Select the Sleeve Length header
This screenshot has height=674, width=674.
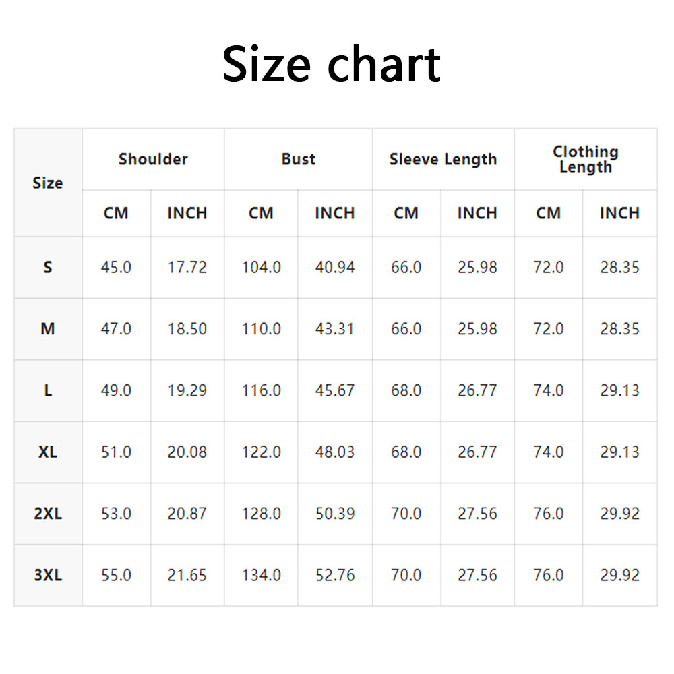coord(443,160)
